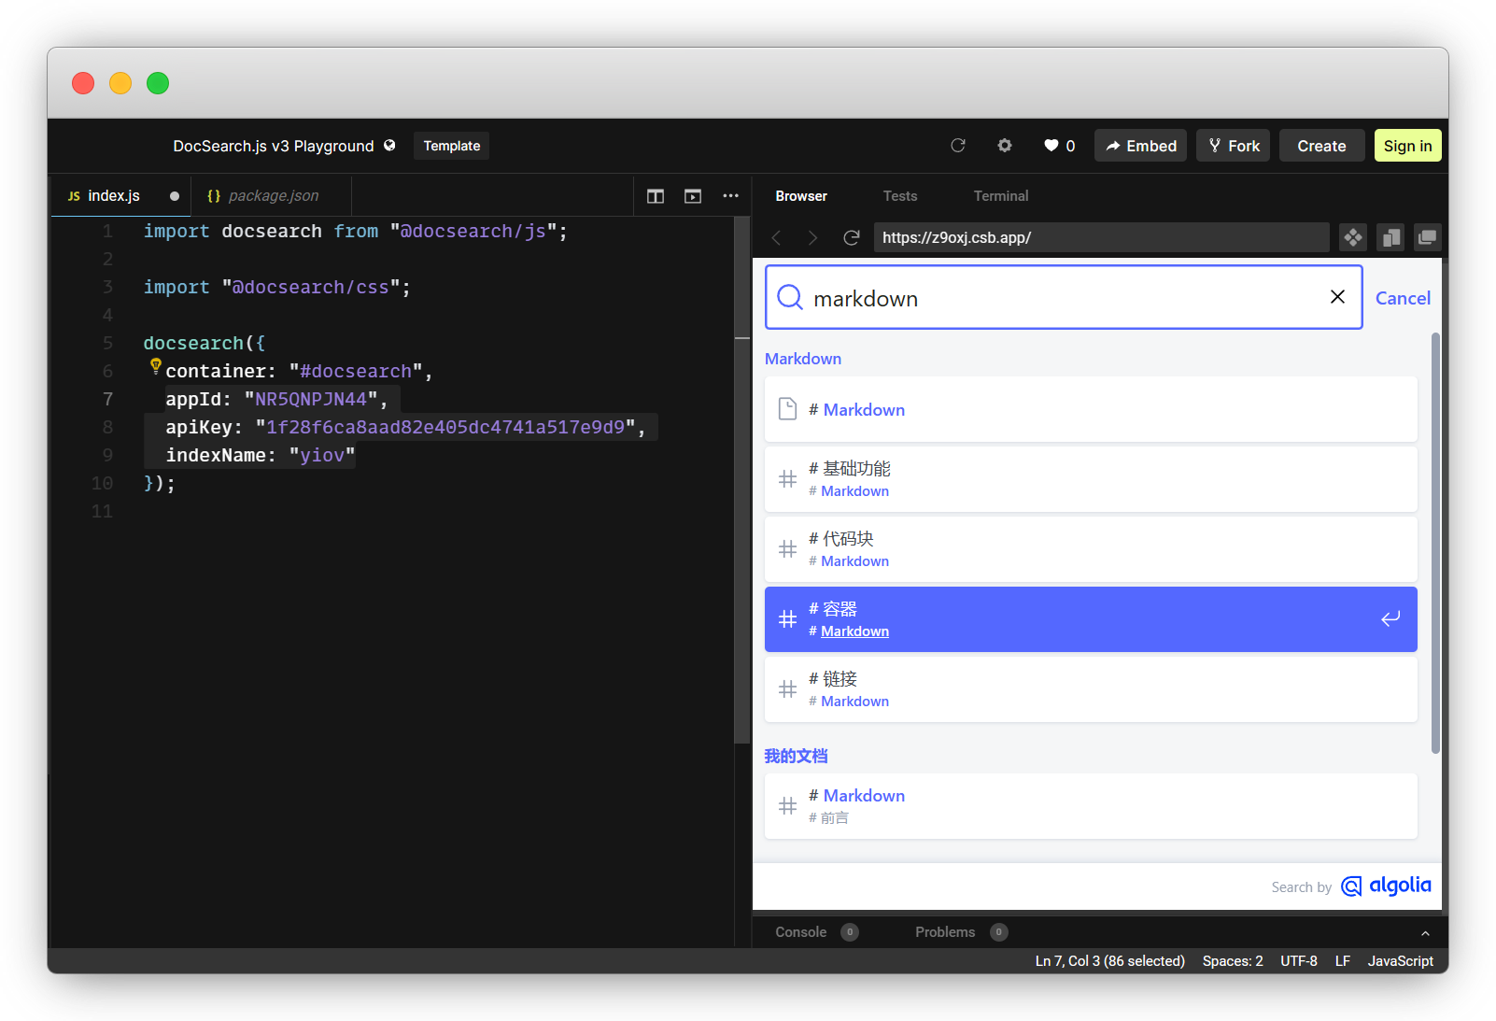This screenshot has width=1496, height=1021.
Task: Open the sandbox settings gear icon
Action: coord(1005,146)
